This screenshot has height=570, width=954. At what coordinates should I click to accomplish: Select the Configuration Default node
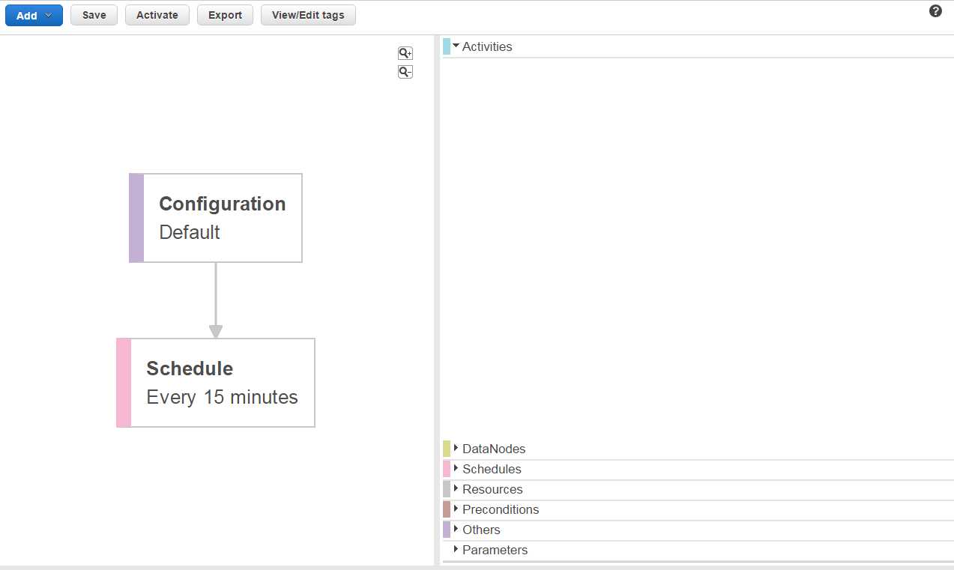coord(222,218)
